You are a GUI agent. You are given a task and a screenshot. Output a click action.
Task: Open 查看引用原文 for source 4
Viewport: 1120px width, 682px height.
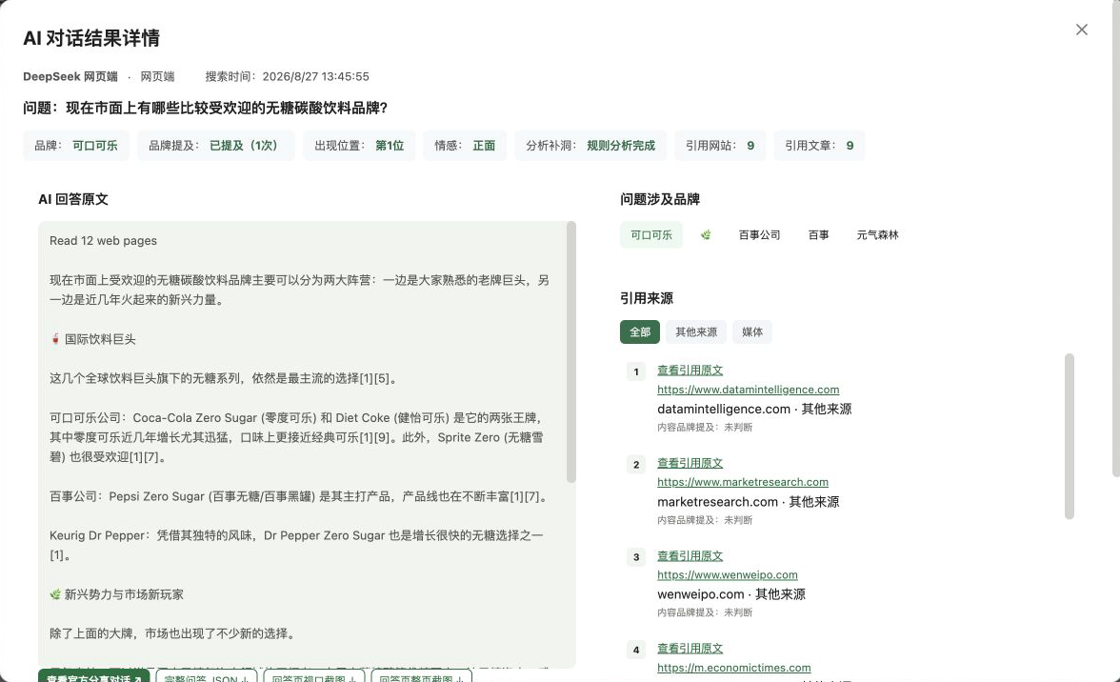coord(690,649)
